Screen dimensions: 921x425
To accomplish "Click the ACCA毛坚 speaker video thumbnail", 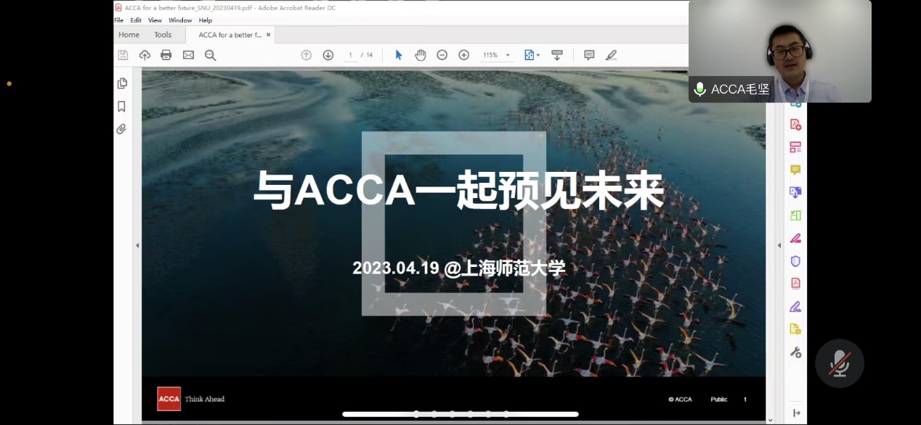I will click(x=780, y=51).
